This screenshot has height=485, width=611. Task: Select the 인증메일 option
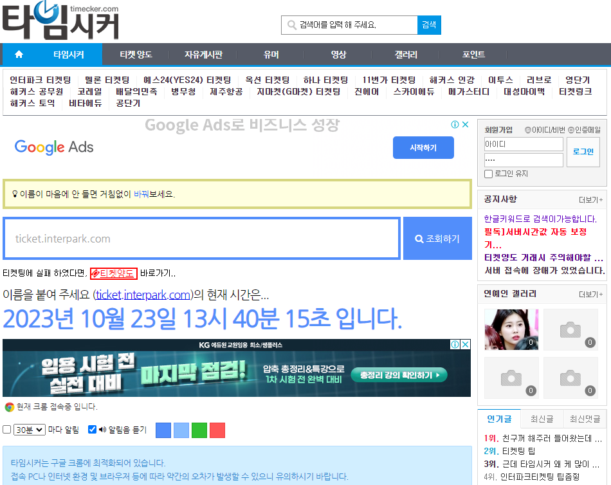click(x=585, y=130)
